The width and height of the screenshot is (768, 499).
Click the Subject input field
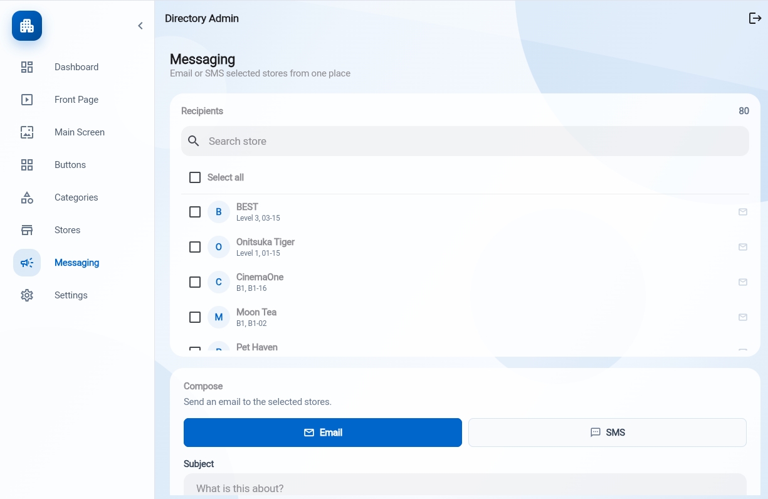point(465,486)
